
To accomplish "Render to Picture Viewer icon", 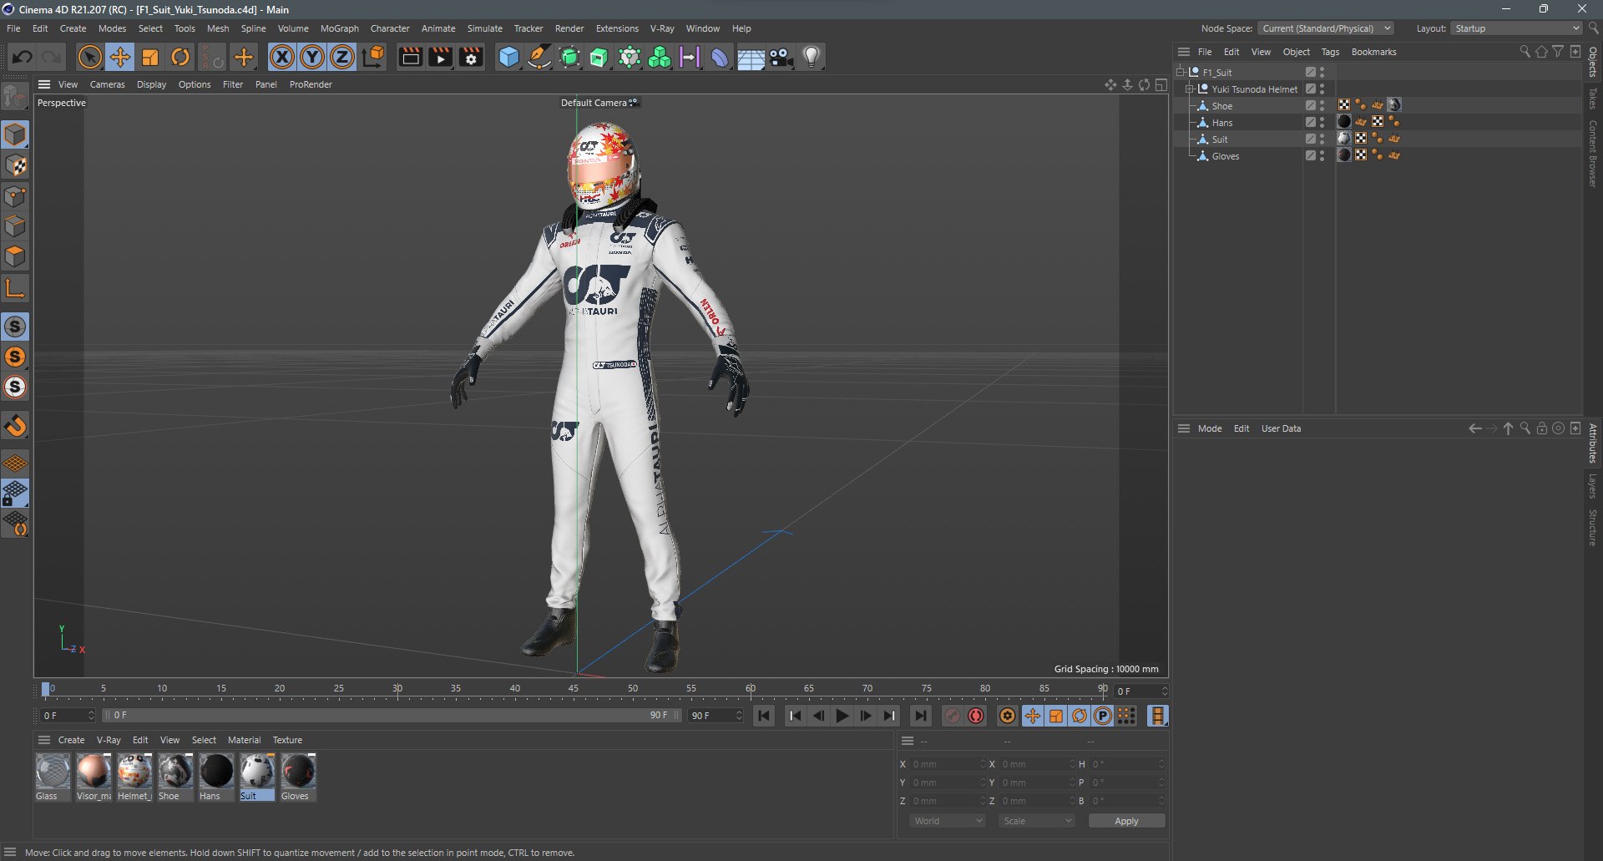I will pyautogui.click(x=440, y=57).
